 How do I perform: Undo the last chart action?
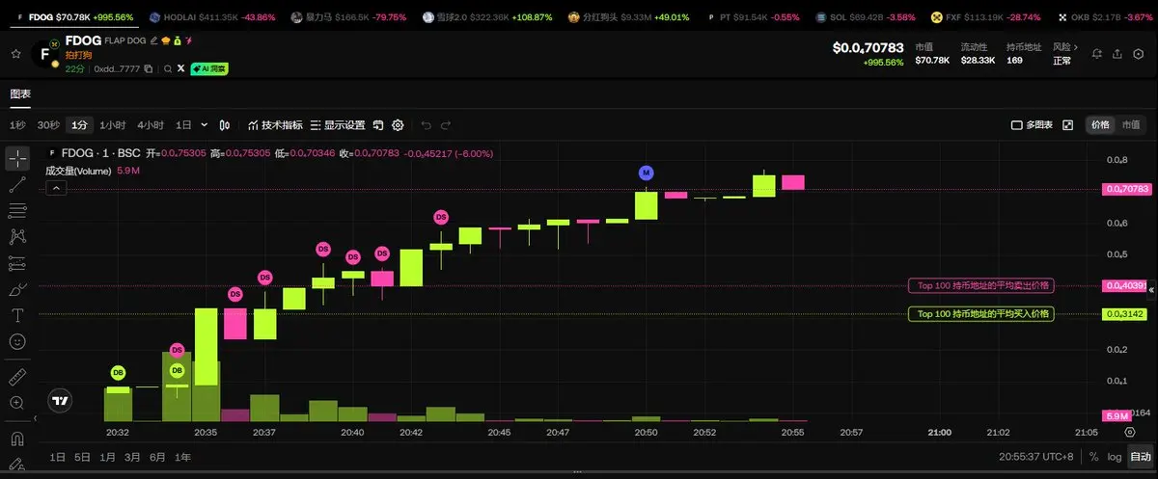pos(427,125)
